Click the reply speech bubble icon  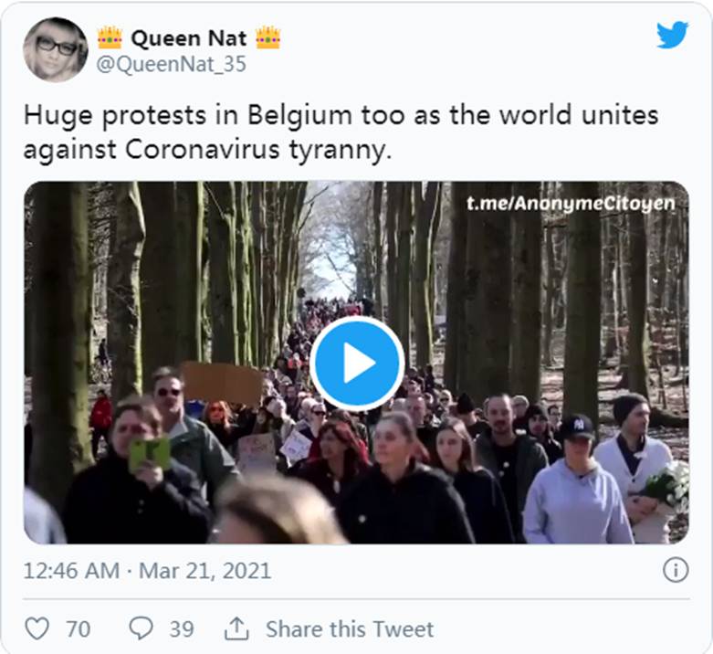[x=142, y=628]
